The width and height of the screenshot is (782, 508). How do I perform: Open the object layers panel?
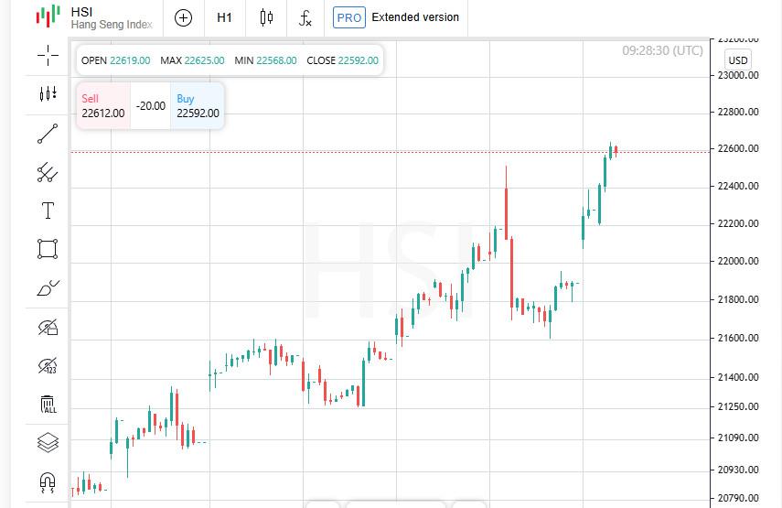point(48,443)
